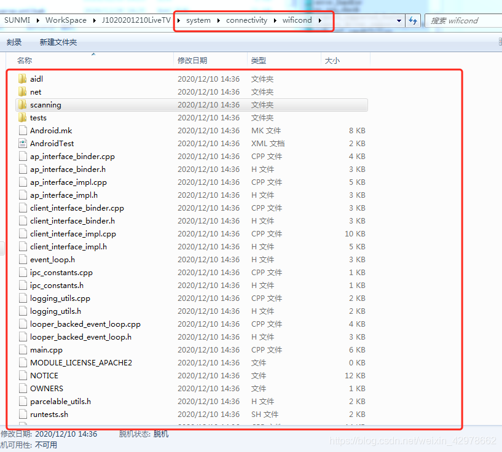Click the ipc_constants.cpp file icon
The height and width of the screenshot is (452, 502).
pos(23,272)
